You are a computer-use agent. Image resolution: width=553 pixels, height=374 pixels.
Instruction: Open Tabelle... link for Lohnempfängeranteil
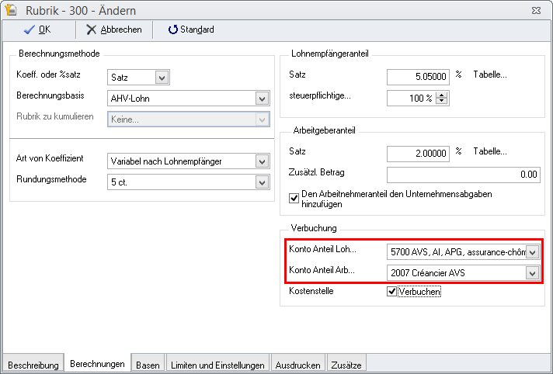pyautogui.click(x=490, y=74)
